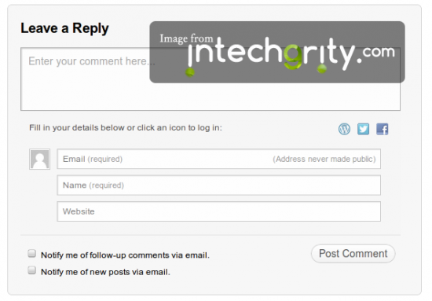The width and height of the screenshot is (432, 301).
Task: Click the "Notify me of follow-up comments" label
Action: click(125, 255)
